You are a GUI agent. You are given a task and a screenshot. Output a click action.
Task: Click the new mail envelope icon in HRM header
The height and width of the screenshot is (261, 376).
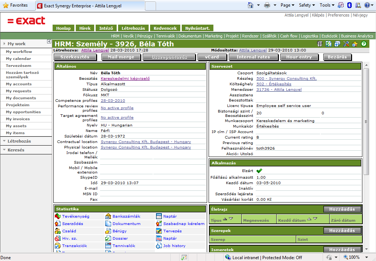pyautogui.click(x=337, y=44)
